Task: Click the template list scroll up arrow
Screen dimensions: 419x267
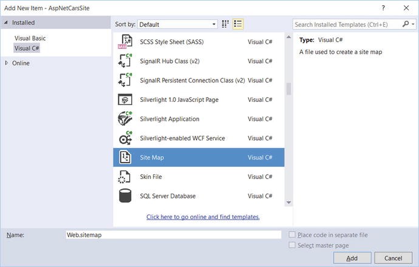Action: coord(288,37)
